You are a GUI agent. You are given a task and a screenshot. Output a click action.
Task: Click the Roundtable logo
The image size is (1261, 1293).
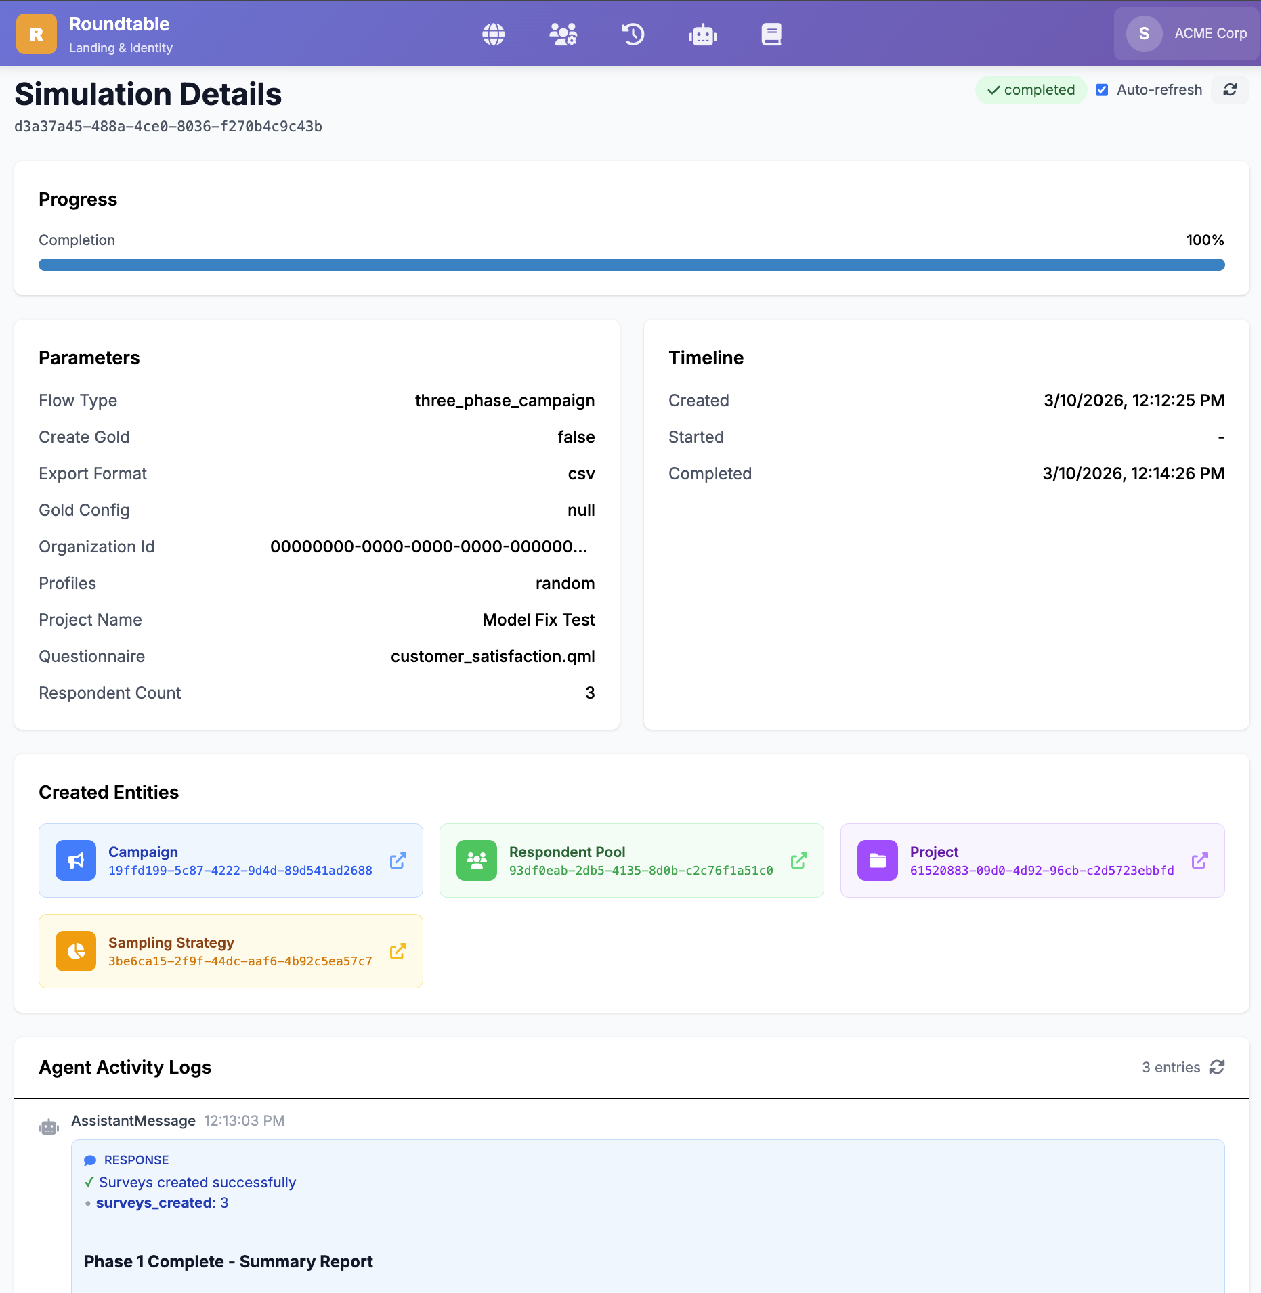(37, 34)
